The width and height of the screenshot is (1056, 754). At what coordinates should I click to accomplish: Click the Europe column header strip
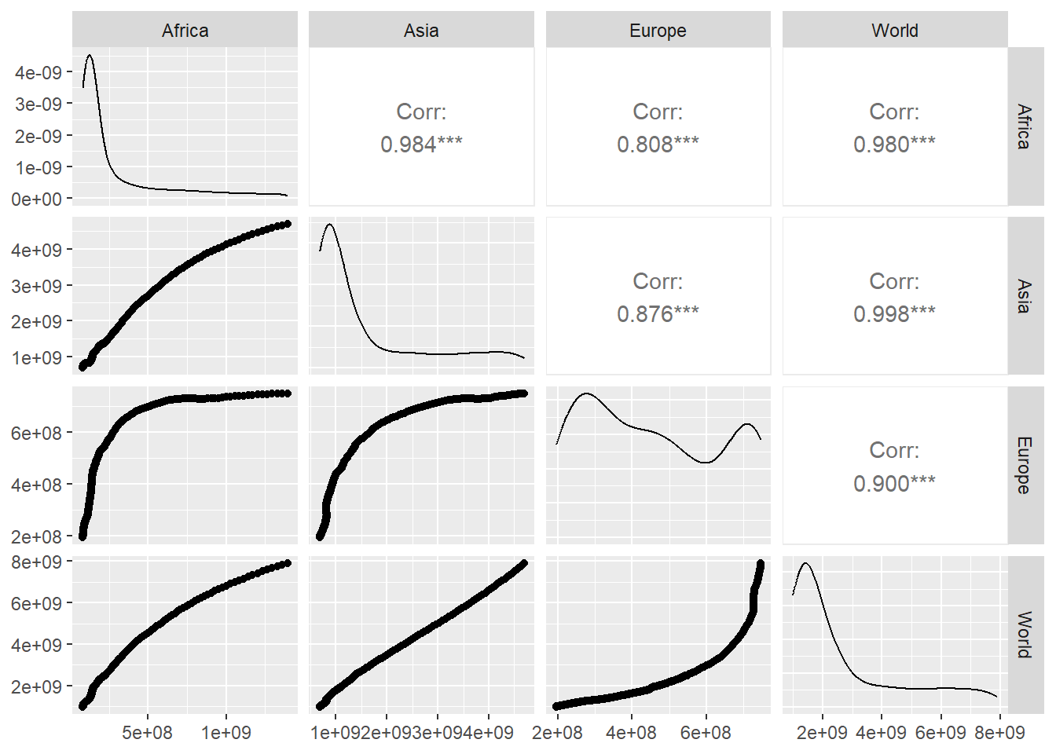(658, 30)
